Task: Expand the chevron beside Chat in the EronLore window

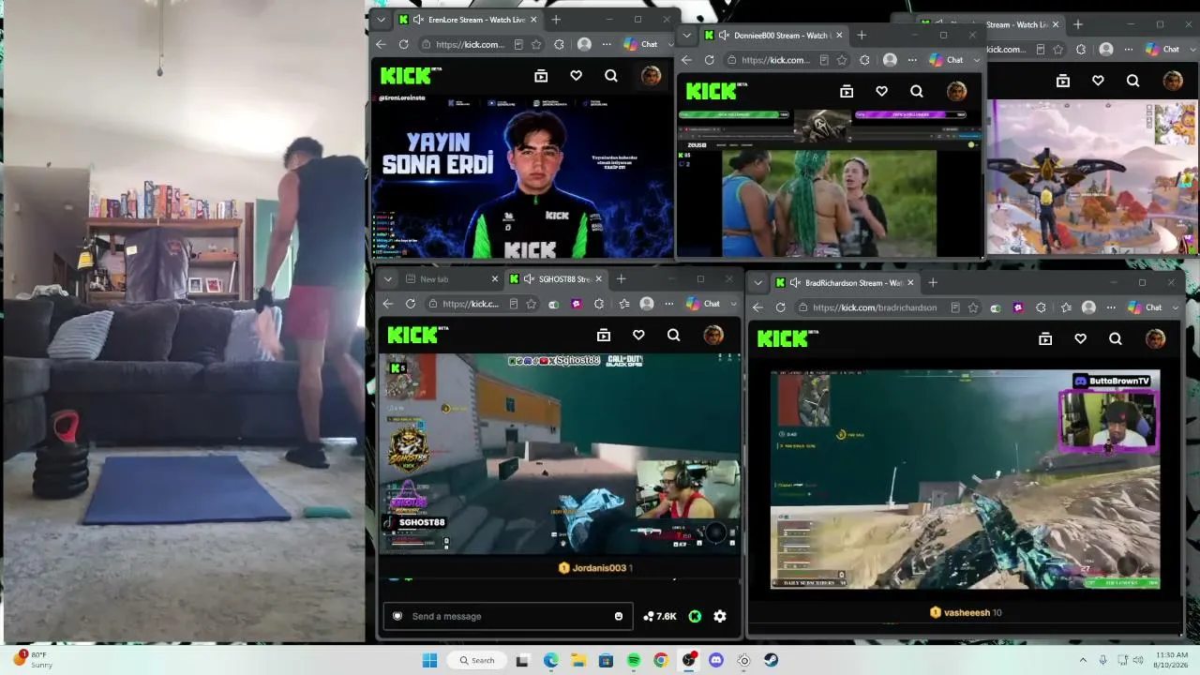Action: tap(669, 44)
